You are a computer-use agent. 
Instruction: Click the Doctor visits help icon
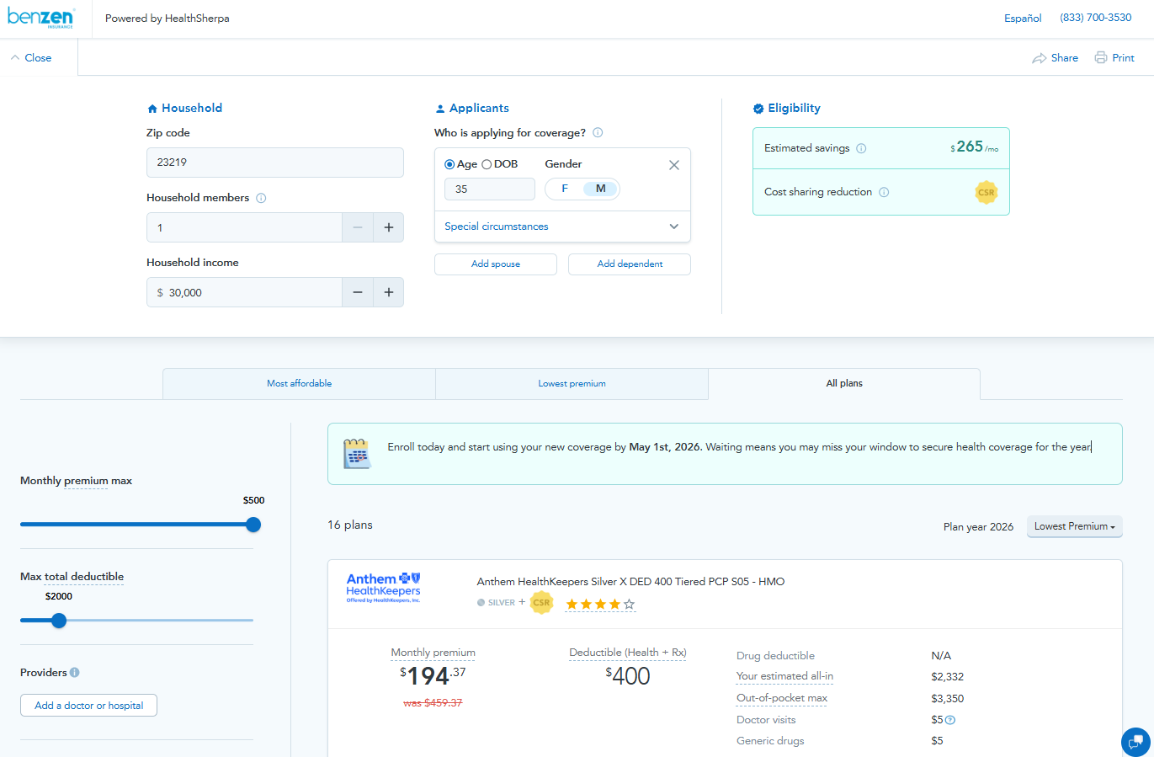950,720
